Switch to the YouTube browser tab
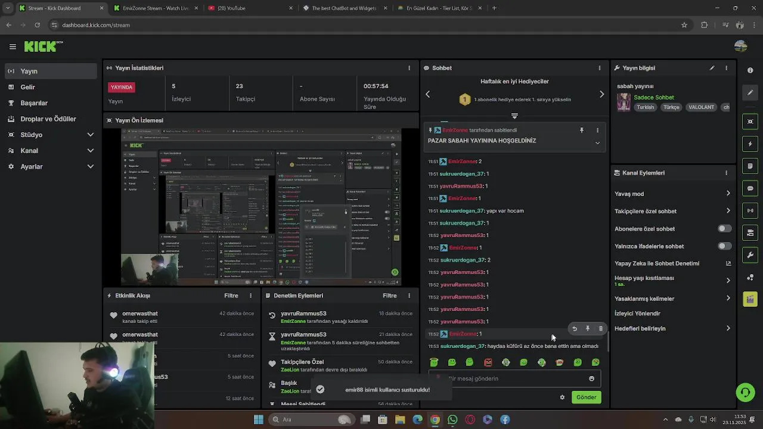This screenshot has height=429, width=763. tap(249, 8)
